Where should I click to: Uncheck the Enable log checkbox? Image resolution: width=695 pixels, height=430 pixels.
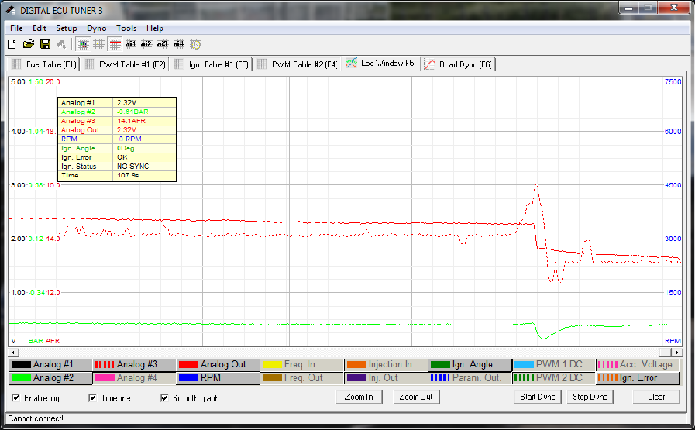pos(17,398)
